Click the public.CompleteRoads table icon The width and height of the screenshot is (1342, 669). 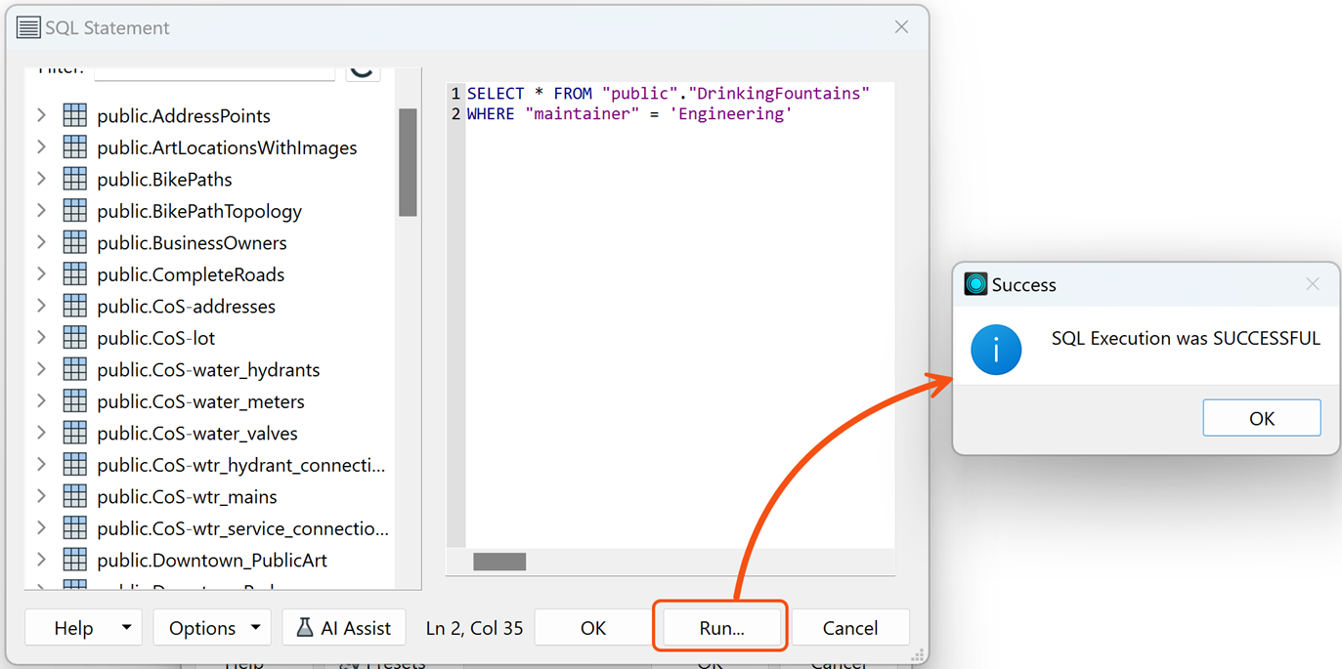click(x=75, y=274)
